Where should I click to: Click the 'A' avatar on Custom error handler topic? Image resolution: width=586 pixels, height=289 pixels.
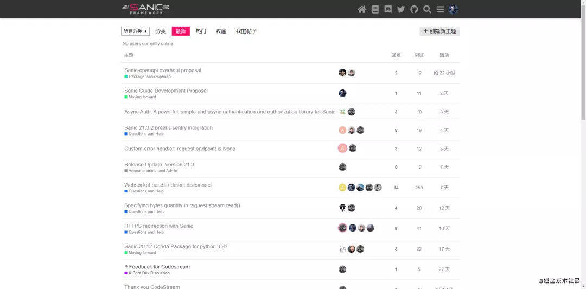point(342,148)
